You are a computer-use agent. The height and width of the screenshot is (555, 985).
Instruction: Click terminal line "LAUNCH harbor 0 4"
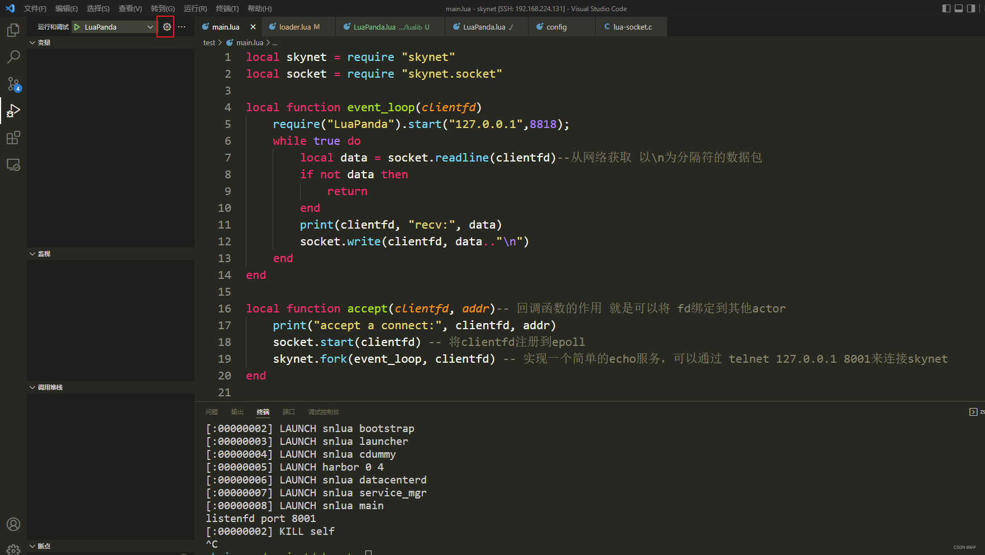tap(332, 467)
